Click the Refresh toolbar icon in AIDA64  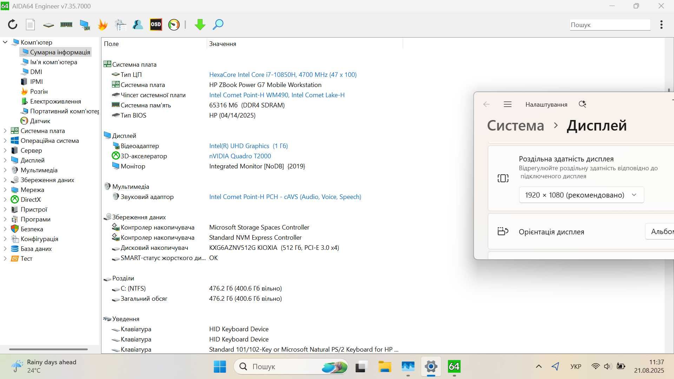tap(13, 25)
